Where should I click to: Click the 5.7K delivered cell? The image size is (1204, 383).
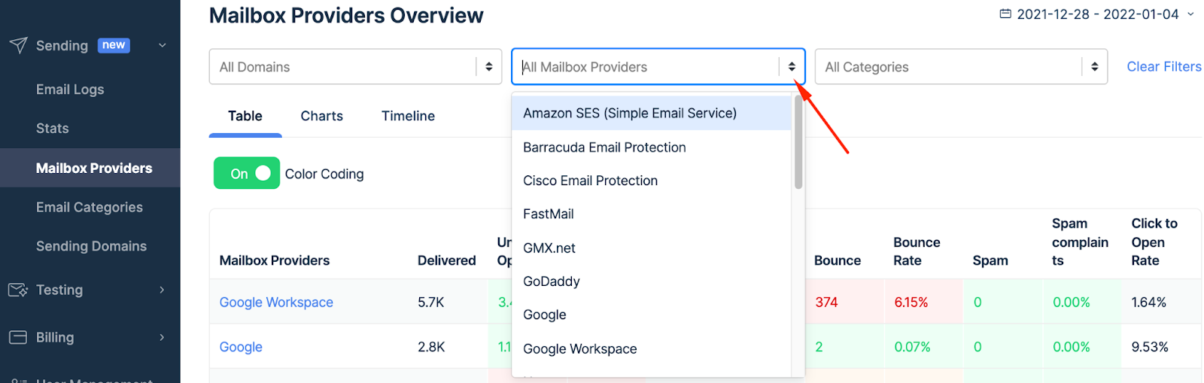click(x=431, y=302)
